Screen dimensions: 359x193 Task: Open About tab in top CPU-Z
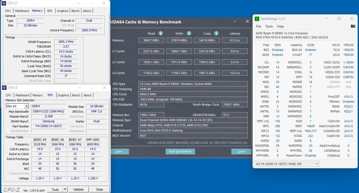(x=87, y=11)
